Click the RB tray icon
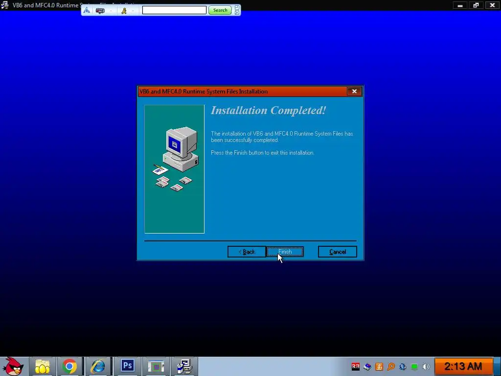This screenshot has width=501, height=376. pyautogui.click(x=355, y=366)
